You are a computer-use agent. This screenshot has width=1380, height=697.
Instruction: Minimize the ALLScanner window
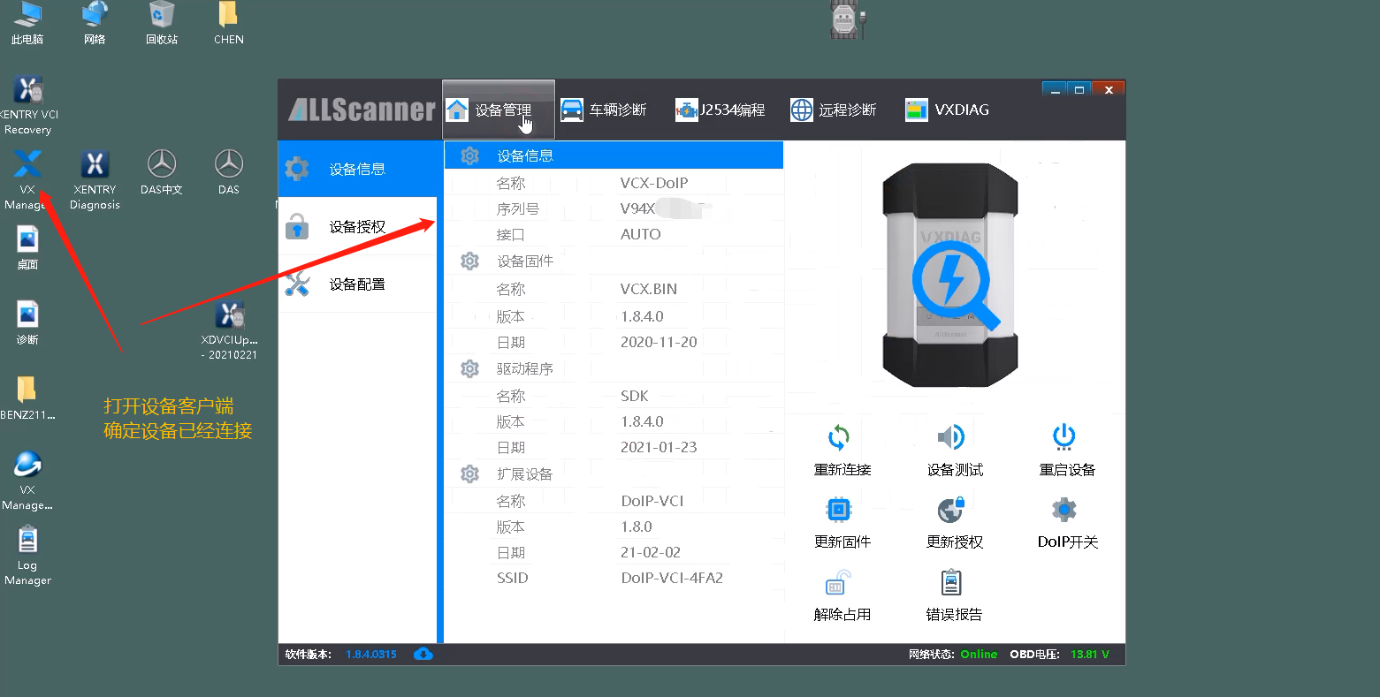[1055, 89]
